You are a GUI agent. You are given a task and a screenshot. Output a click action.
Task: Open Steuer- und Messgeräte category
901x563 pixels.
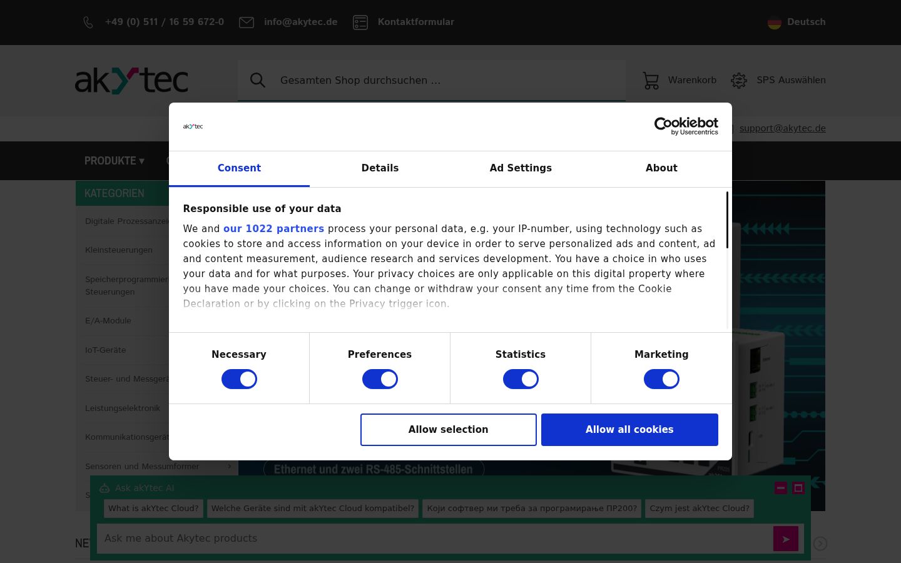coord(127,378)
